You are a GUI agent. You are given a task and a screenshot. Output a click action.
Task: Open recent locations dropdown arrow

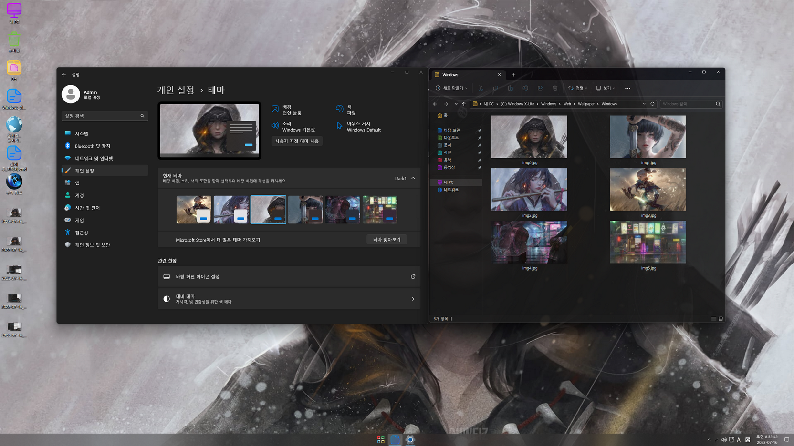click(456, 104)
